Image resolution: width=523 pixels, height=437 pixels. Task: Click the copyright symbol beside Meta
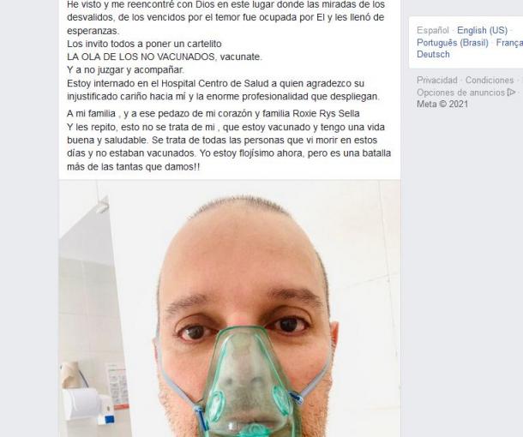coord(442,104)
